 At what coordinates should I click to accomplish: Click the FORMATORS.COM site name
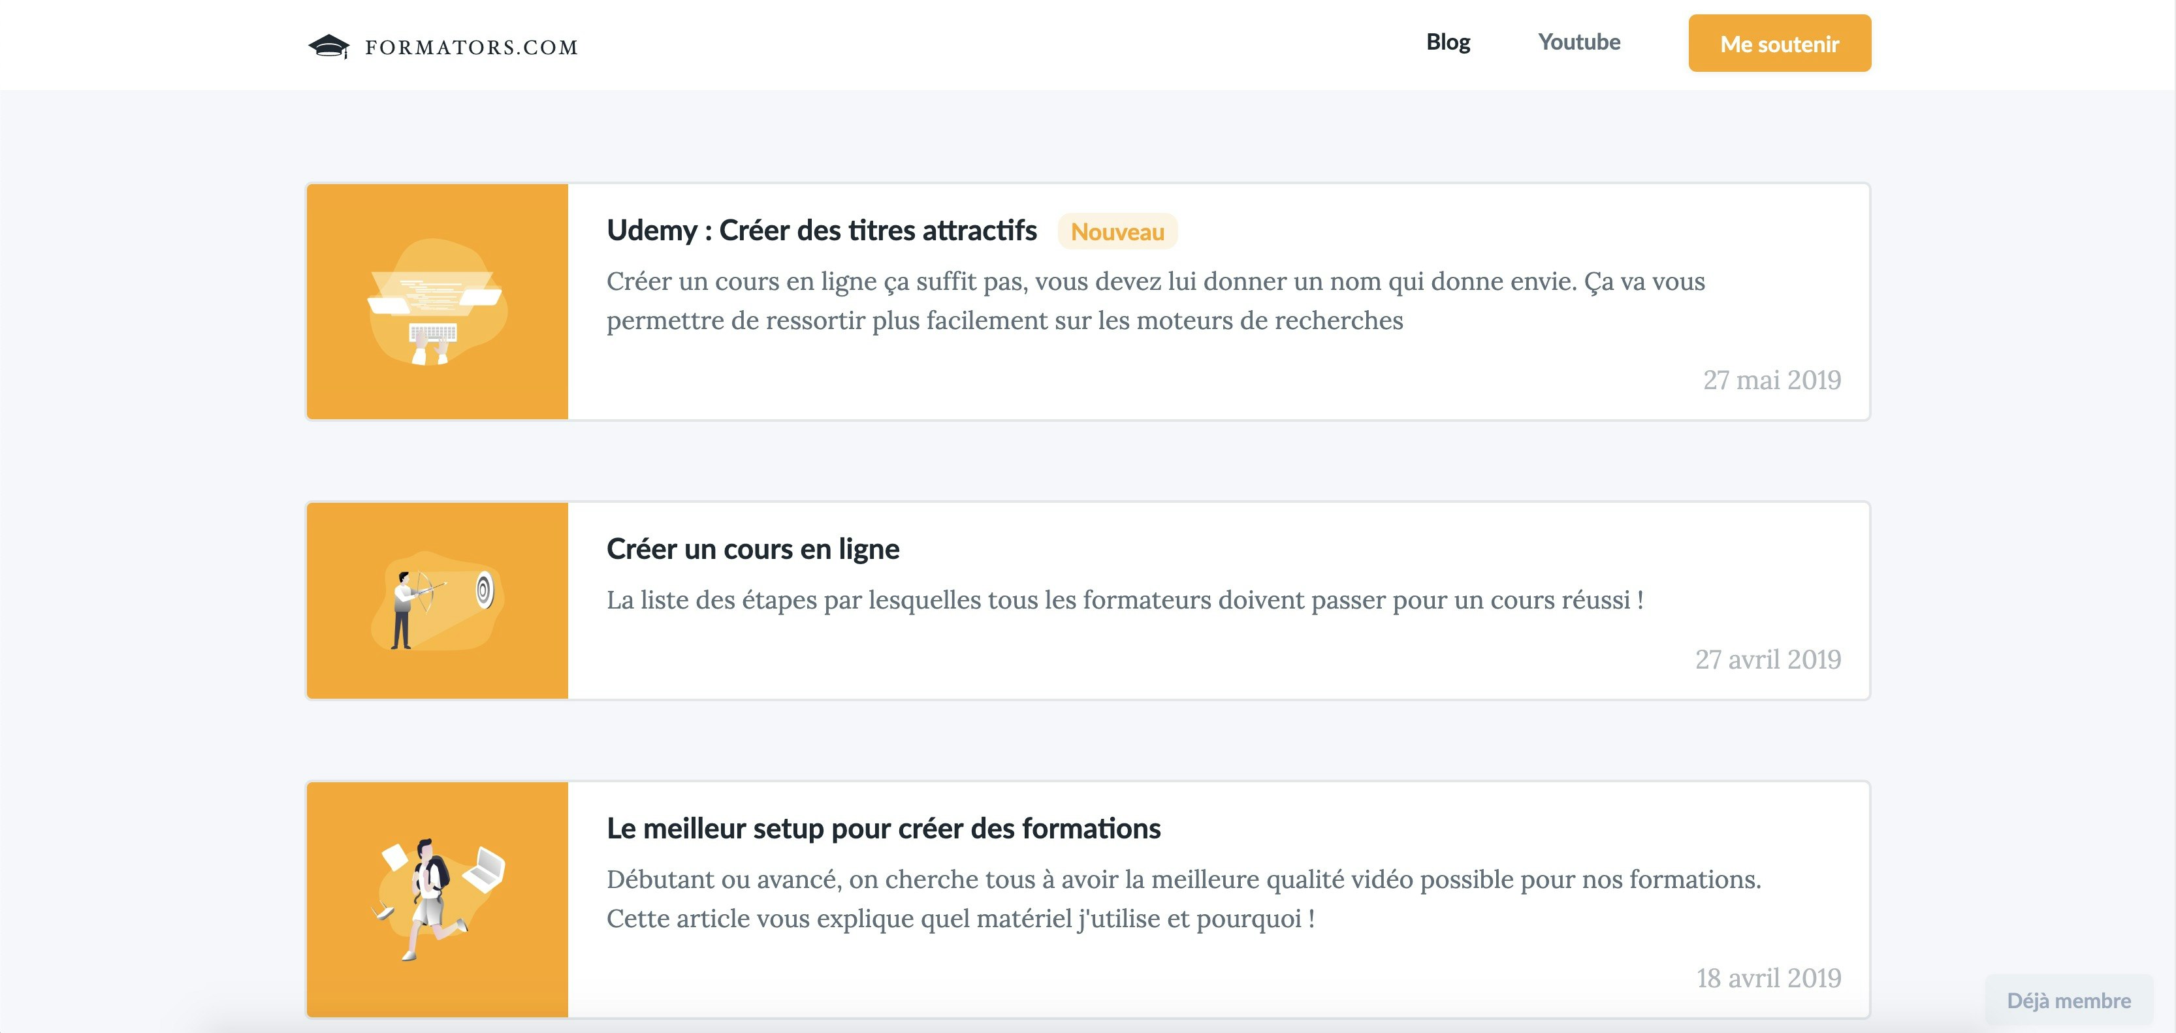[472, 47]
